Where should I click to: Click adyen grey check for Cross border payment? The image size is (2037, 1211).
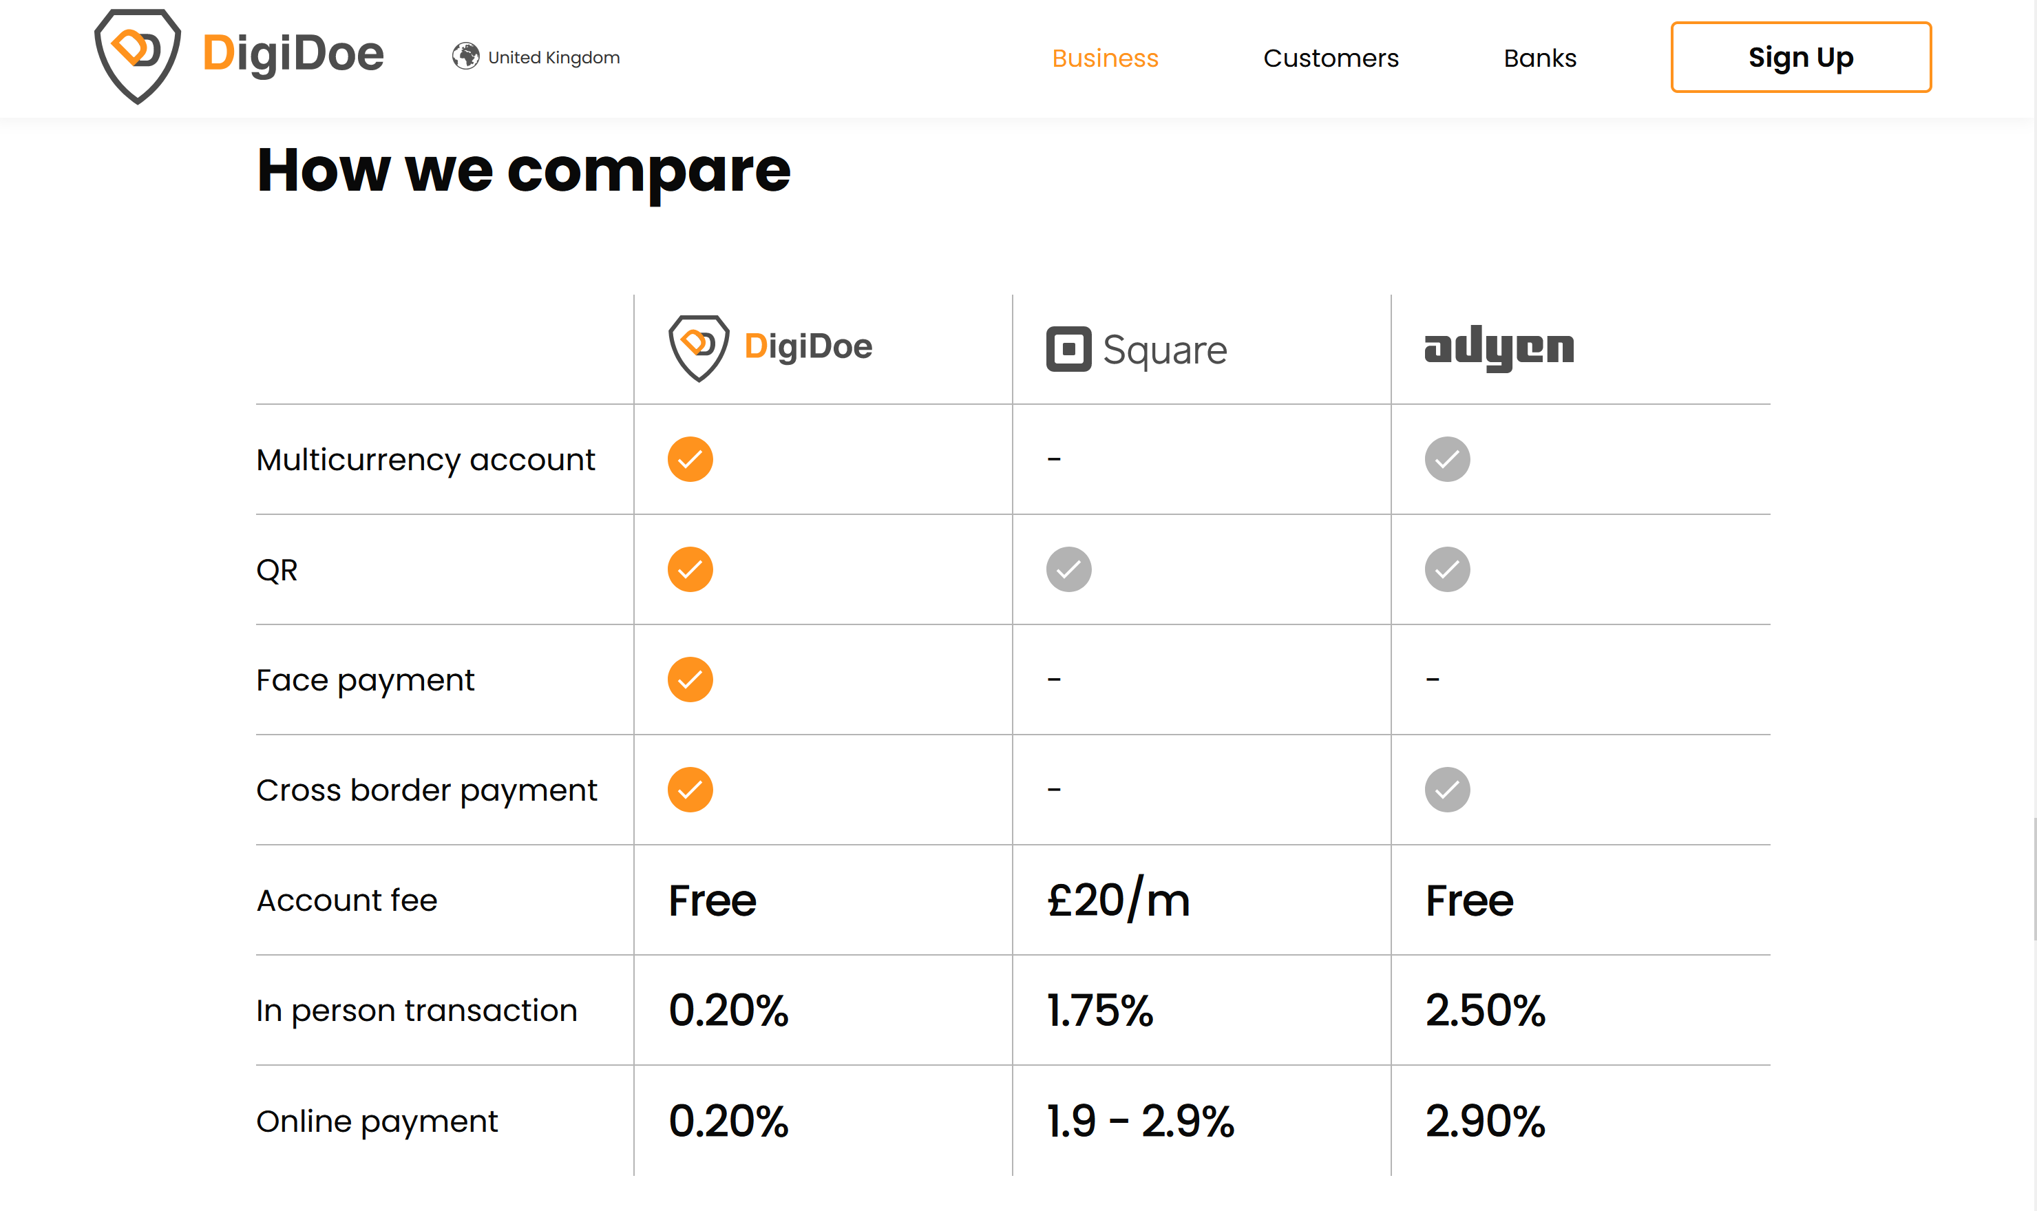1447,790
